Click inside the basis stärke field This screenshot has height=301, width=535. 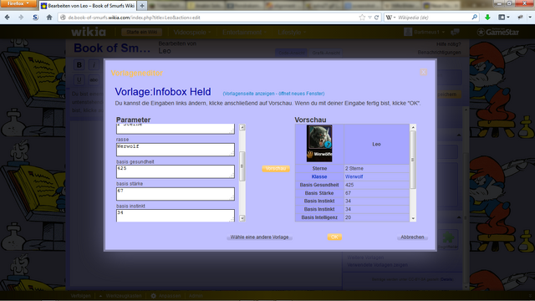coord(176,194)
